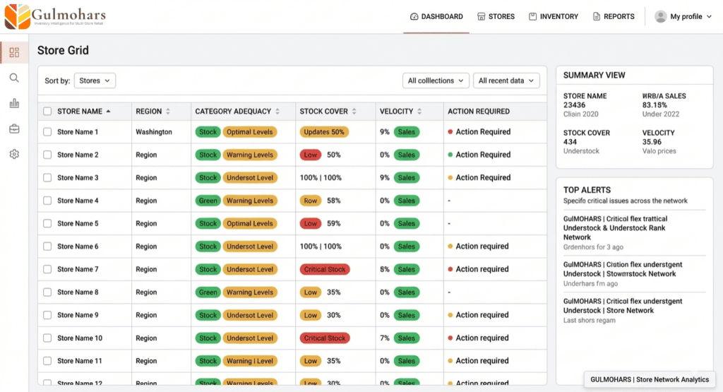Toggle the select-all header checkbox
This screenshot has height=392, width=723.
click(x=47, y=111)
